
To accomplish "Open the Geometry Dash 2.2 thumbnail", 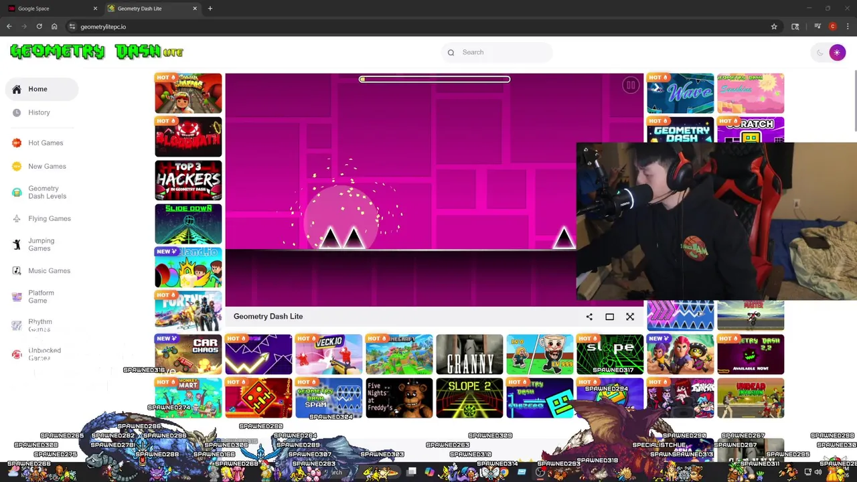I will click(751, 354).
